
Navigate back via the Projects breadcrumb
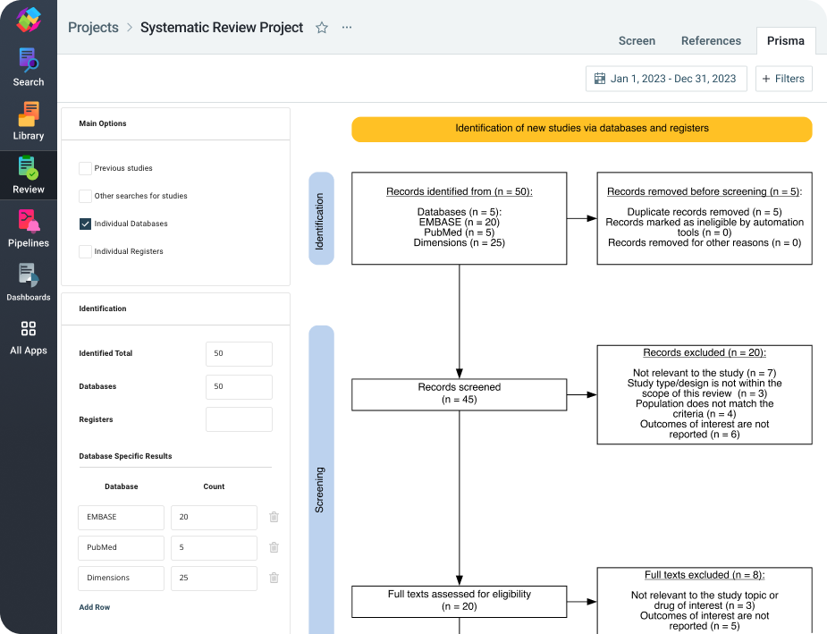(93, 28)
